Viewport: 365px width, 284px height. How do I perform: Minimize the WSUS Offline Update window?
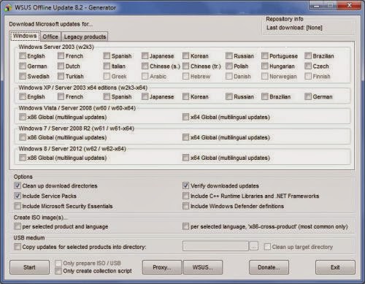coord(316,6)
